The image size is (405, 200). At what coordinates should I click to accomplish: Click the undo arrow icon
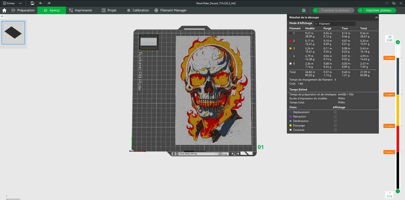41,3
